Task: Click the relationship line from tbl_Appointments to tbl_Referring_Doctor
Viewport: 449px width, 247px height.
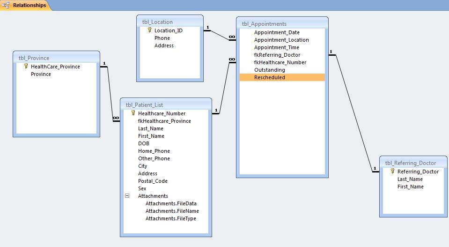Action: [x=354, y=113]
